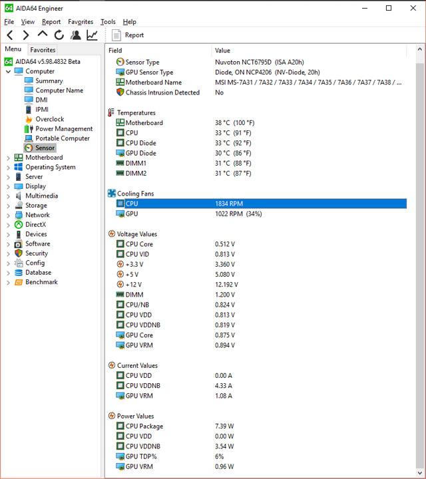Expand the DirectX tree node
The height and width of the screenshot is (479, 426).
(8, 225)
